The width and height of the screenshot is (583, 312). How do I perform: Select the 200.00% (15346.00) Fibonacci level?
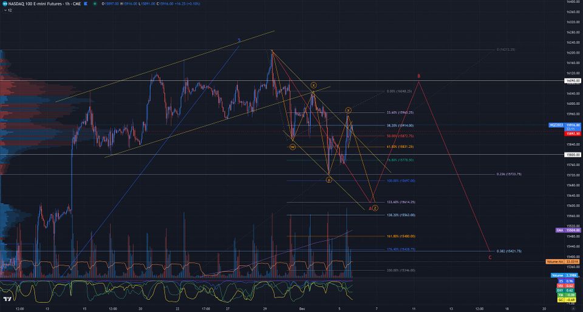(401, 270)
